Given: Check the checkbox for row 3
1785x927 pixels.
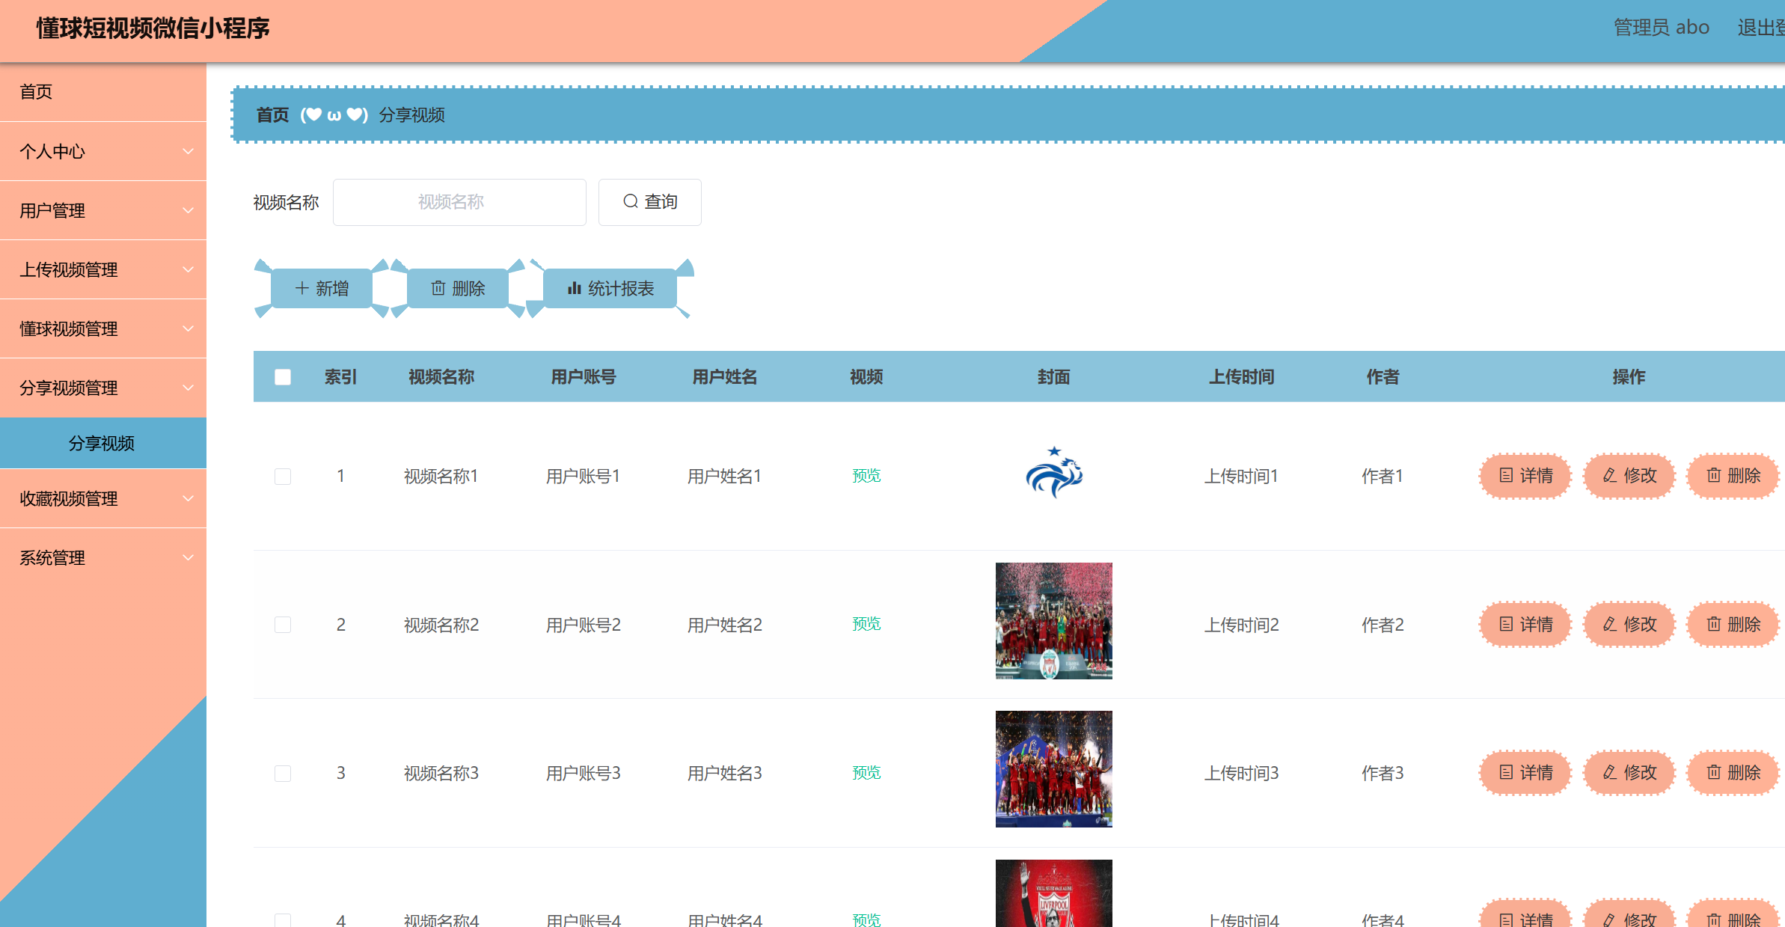Looking at the screenshot, I should coord(283,774).
